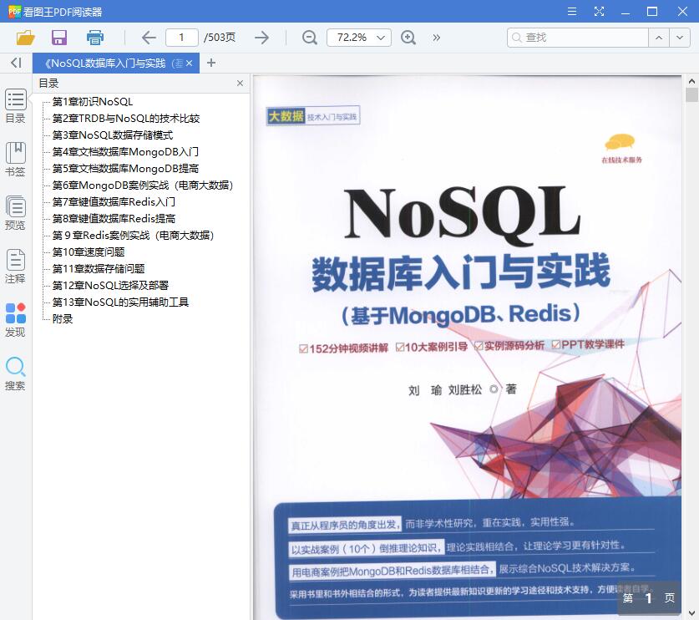Open the 72.2% zoom level dropdown
The height and width of the screenshot is (620, 699).
pyautogui.click(x=359, y=38)
